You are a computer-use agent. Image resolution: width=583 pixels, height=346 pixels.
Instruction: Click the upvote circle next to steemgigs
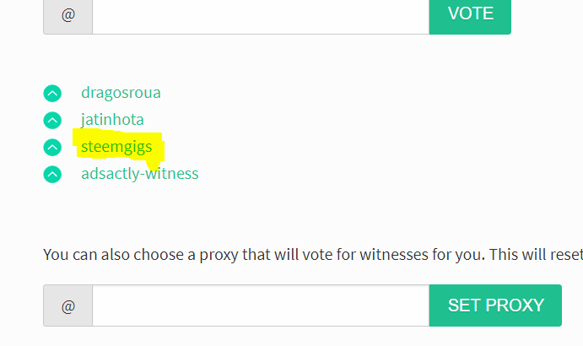(x=52, y=148)
